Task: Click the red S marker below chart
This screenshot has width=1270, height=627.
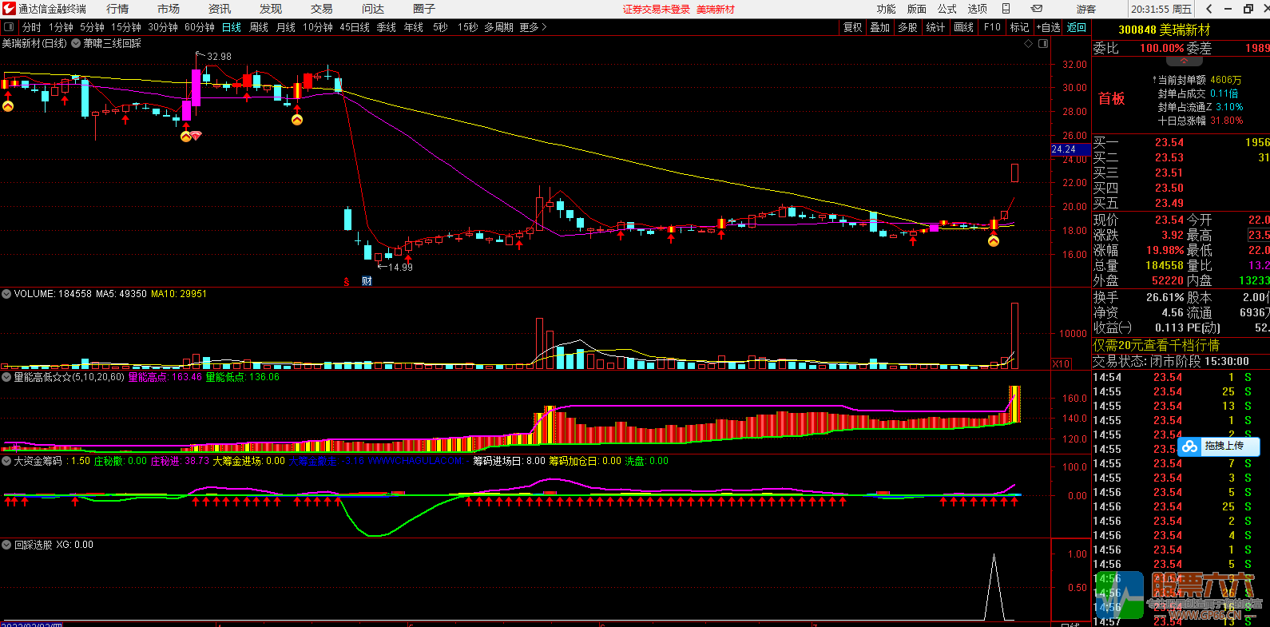Action: pyautogui.click(x=347, y=281)
